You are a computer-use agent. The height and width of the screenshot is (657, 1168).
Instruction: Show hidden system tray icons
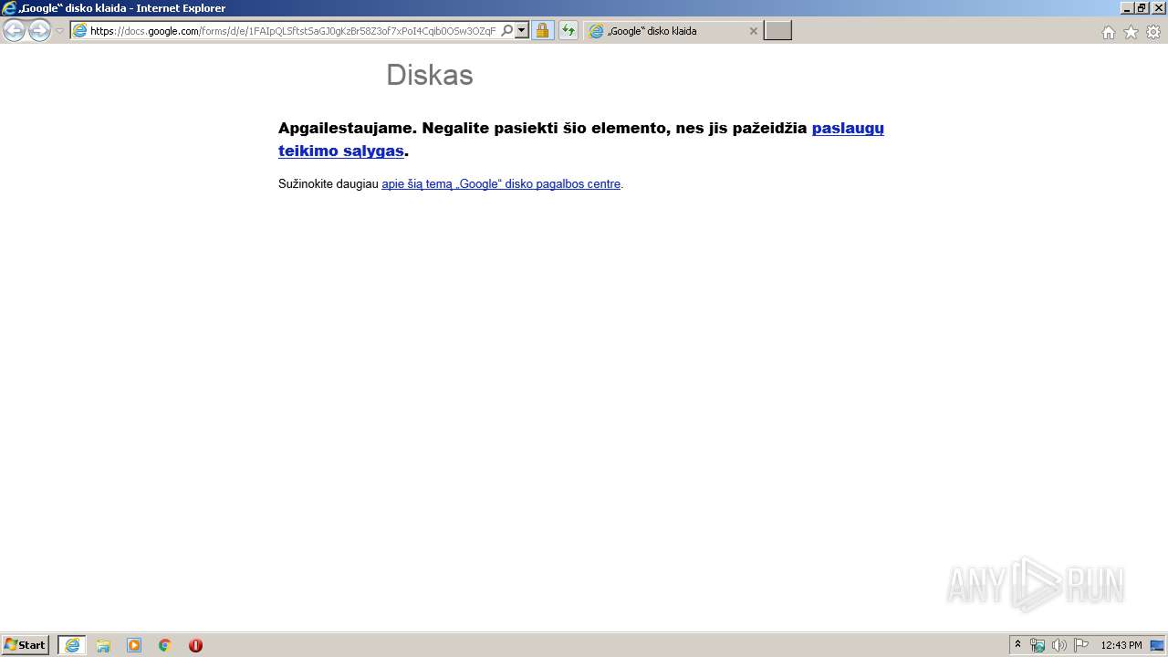point(1017,645)
